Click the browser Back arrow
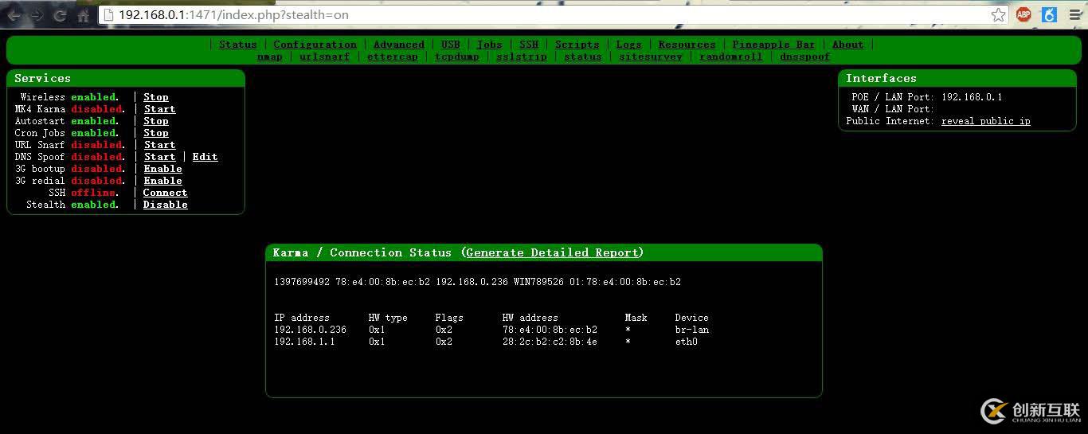Image resolution: width=1088 pixels, height=434 pixels. click(14, 15)
